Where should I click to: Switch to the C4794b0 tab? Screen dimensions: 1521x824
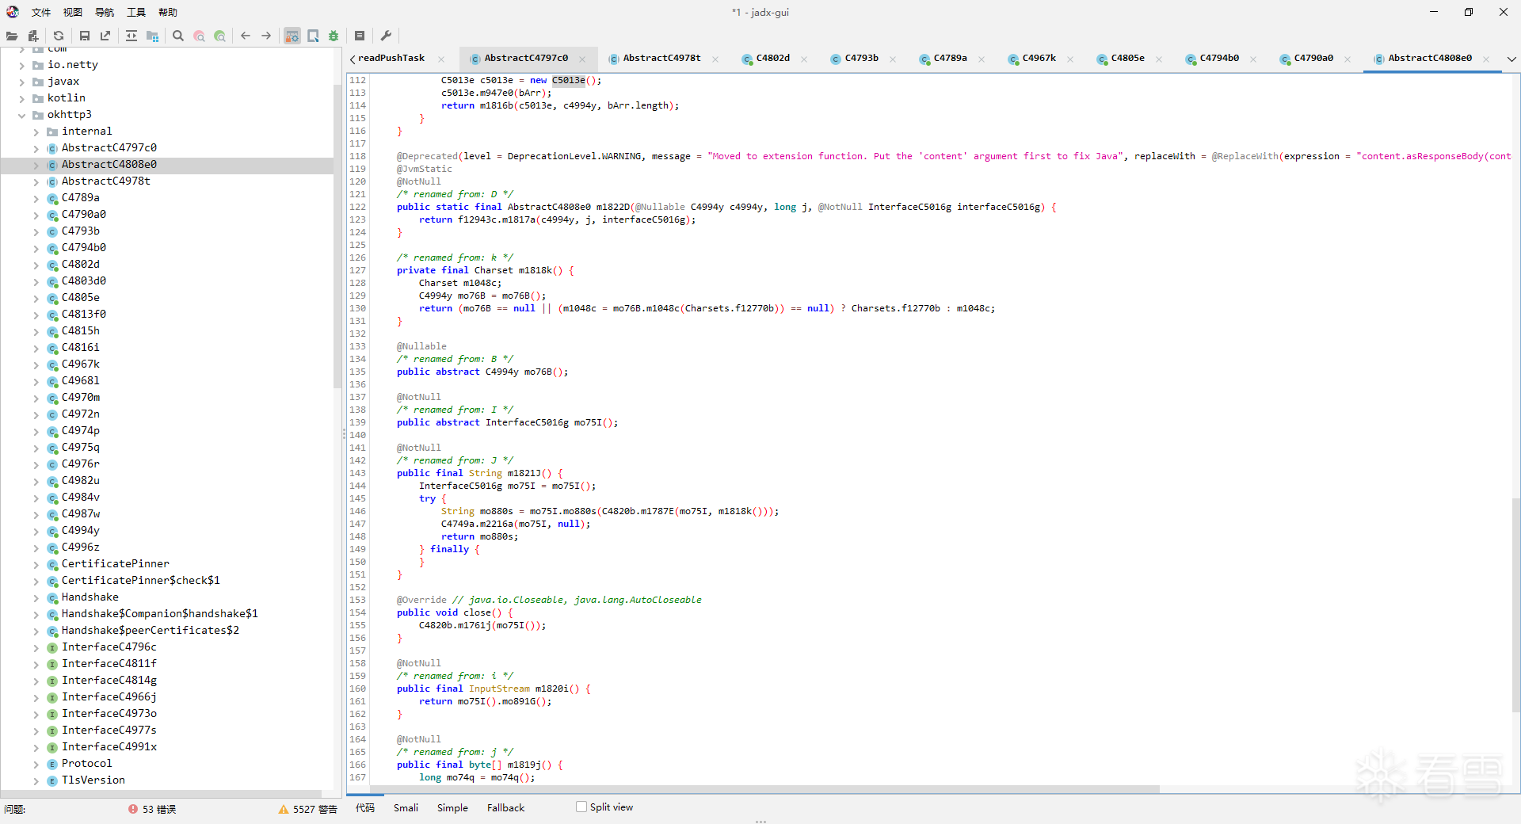point(1219,58)
